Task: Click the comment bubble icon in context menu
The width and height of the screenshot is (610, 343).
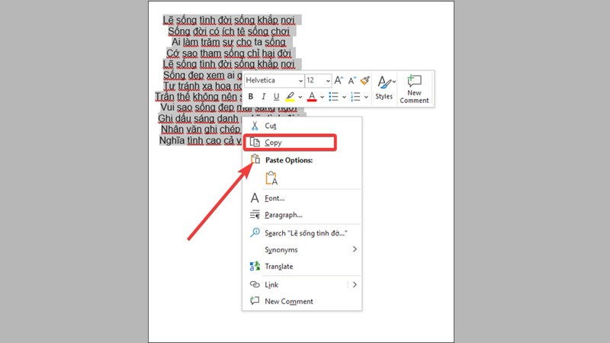Action: coord(255,300)
